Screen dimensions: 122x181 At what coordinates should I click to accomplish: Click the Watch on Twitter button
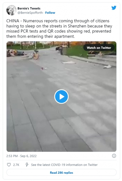pyautogui.click(x=99, y=48)
